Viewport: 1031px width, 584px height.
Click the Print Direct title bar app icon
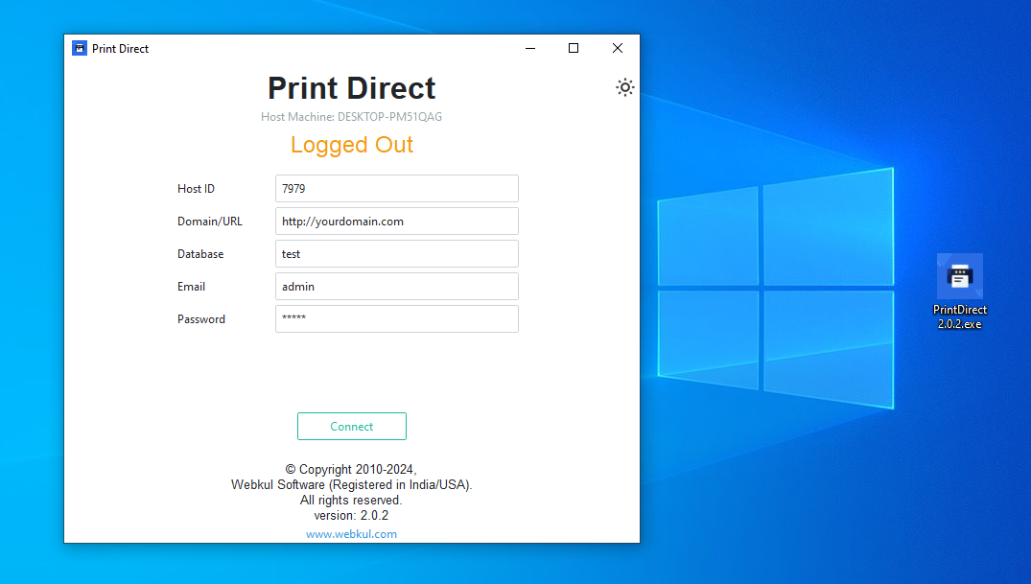click(80, 48)
